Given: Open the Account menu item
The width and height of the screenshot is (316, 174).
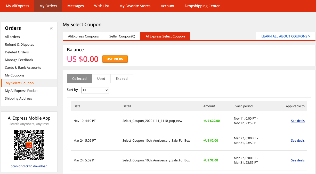Looking at the screenshot, I should [x=168, y=6].
